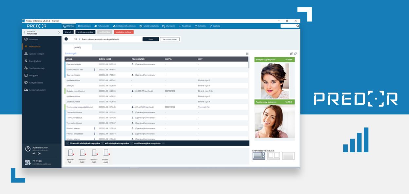Click the FELHASZNÁLÓ column header

139,59
